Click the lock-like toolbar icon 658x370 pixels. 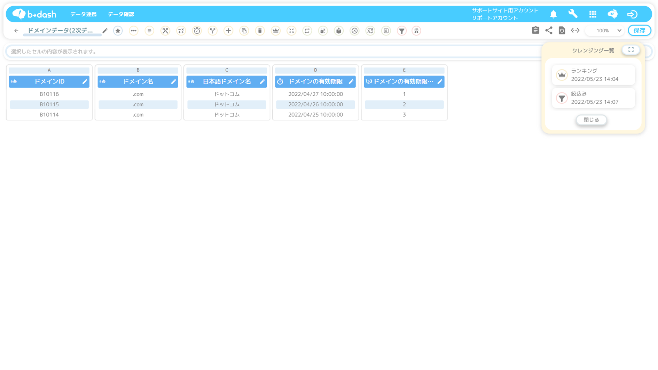(x=323, y=31)
